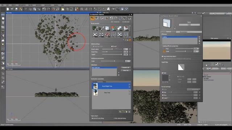Viewport: 232px width, 130px height.
Task: Enable the Mask checkbox in Brush Editor
Action: (x=162, y=73)
